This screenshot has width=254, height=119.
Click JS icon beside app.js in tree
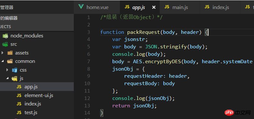point(19,87)
